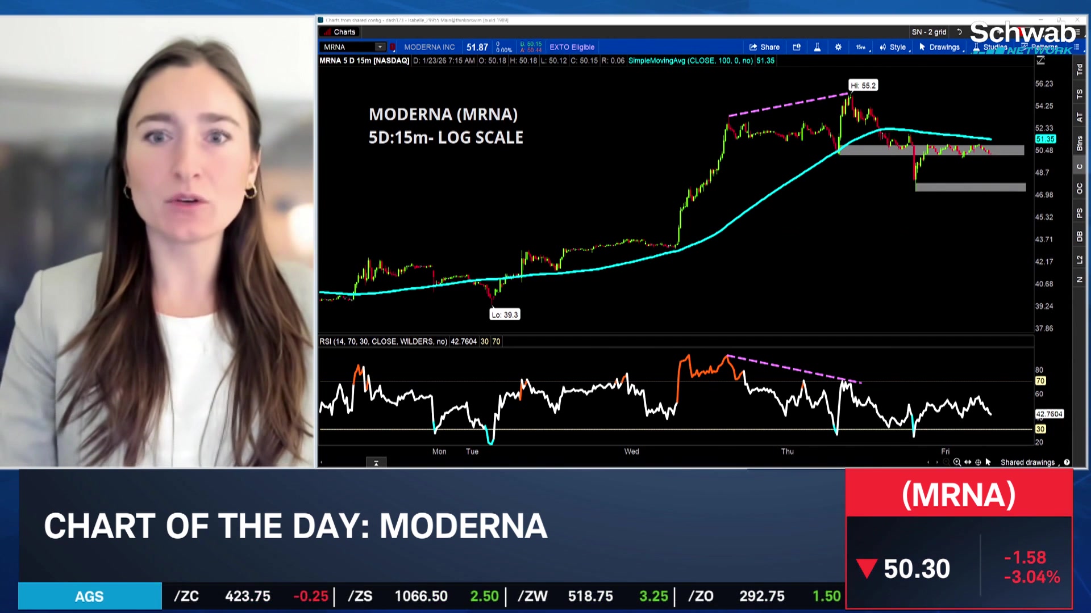Image resolution: width=1091 pixels, height=613 pixels.
Task: Open the MRNA symbol dropdown
Action: [x=380, y=47]
